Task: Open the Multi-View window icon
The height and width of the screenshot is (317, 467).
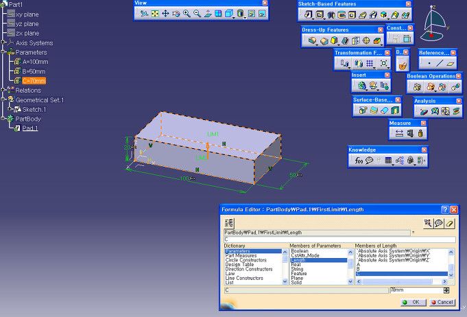Action: [218, 14]
